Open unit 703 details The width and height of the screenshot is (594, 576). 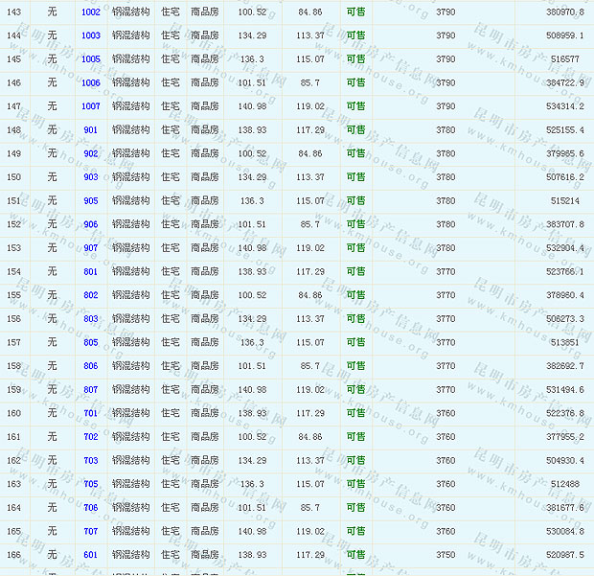[91, 461]
